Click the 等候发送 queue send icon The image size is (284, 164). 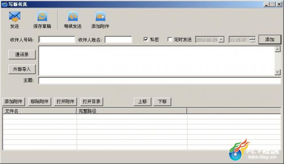[x=73, y=16]
